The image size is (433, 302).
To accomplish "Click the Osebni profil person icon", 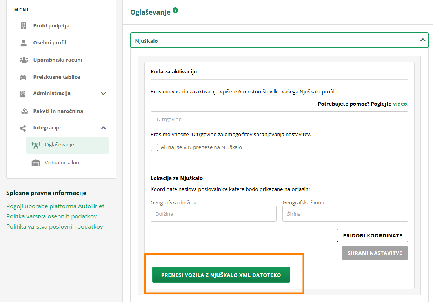I will coord(24,43).
